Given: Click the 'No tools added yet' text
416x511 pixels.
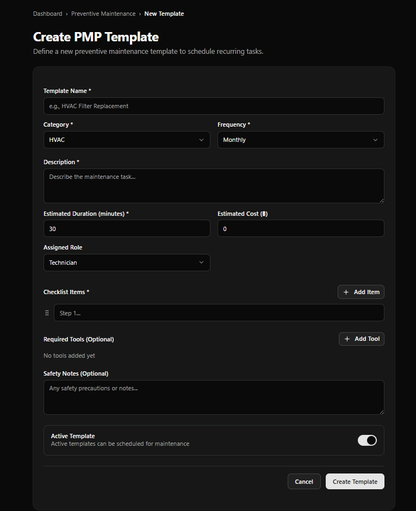Looking at the screenshot, I should pyautogui.click(x=69, y=356).
